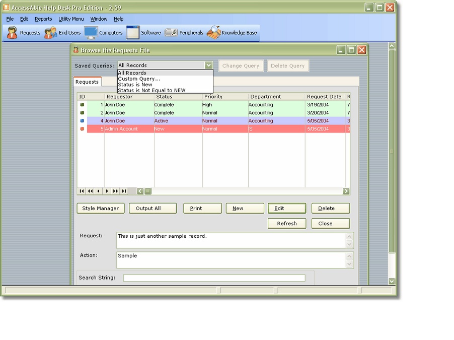Click main window scroll down arrow
Viewport: 454px width, 340px height.
click(x=392, y=281)
